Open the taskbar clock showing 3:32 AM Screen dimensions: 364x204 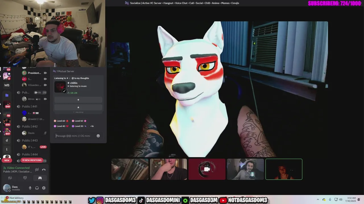(x=351, y=199)
